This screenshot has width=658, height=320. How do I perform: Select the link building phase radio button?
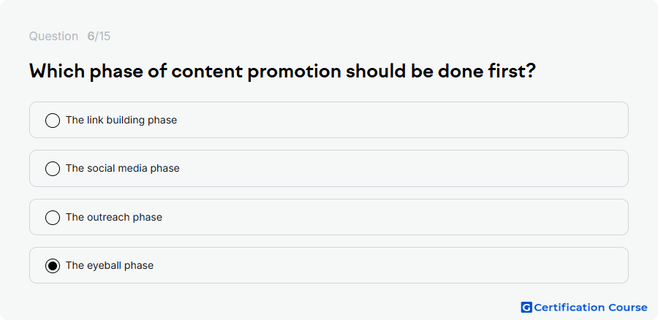click(x=53, y=121)
